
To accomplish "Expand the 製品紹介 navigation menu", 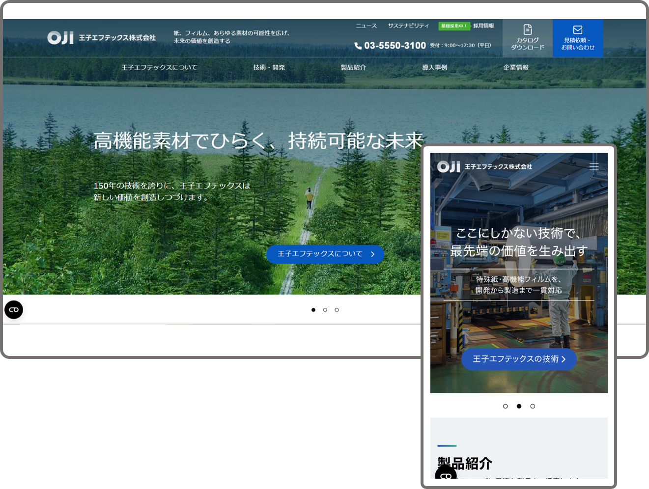I will 353,68.
